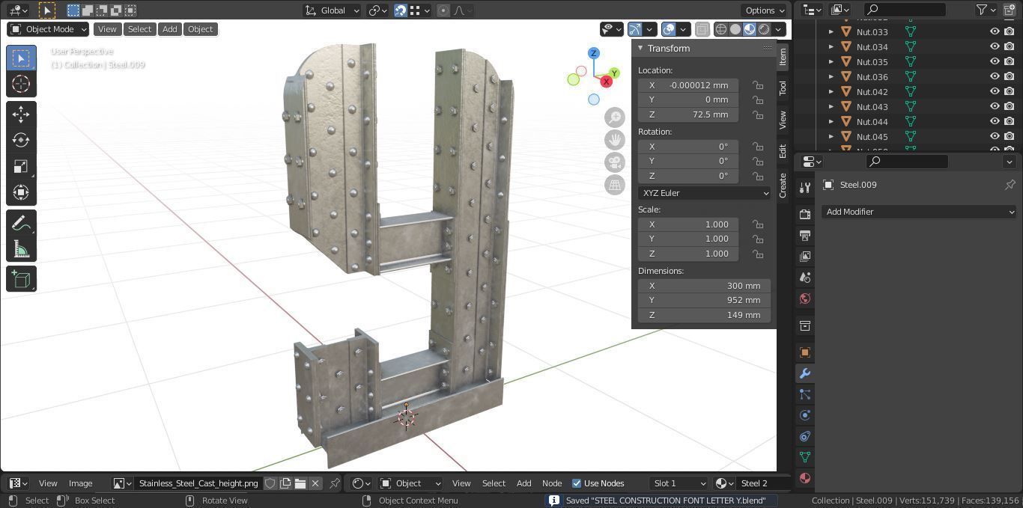This screenshot has height=508, width=1023.
Task: Open the Object Mode dropdown
Action: click(x=48, y=29)
